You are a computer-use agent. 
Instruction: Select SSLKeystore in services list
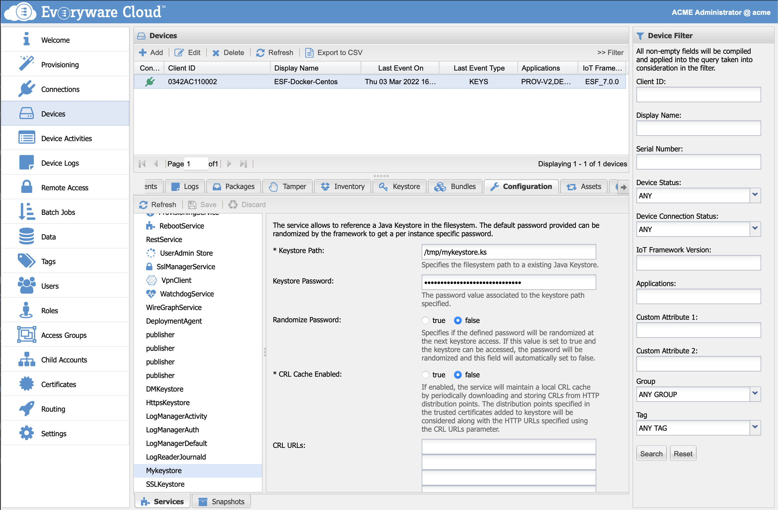click(198, 484)
